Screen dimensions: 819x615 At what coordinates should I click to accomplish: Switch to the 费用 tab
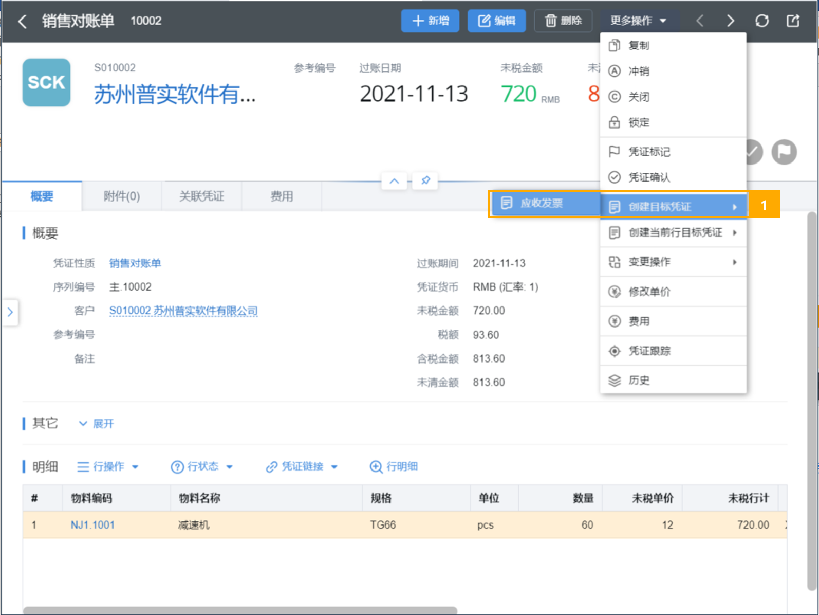tap(282, 196)
